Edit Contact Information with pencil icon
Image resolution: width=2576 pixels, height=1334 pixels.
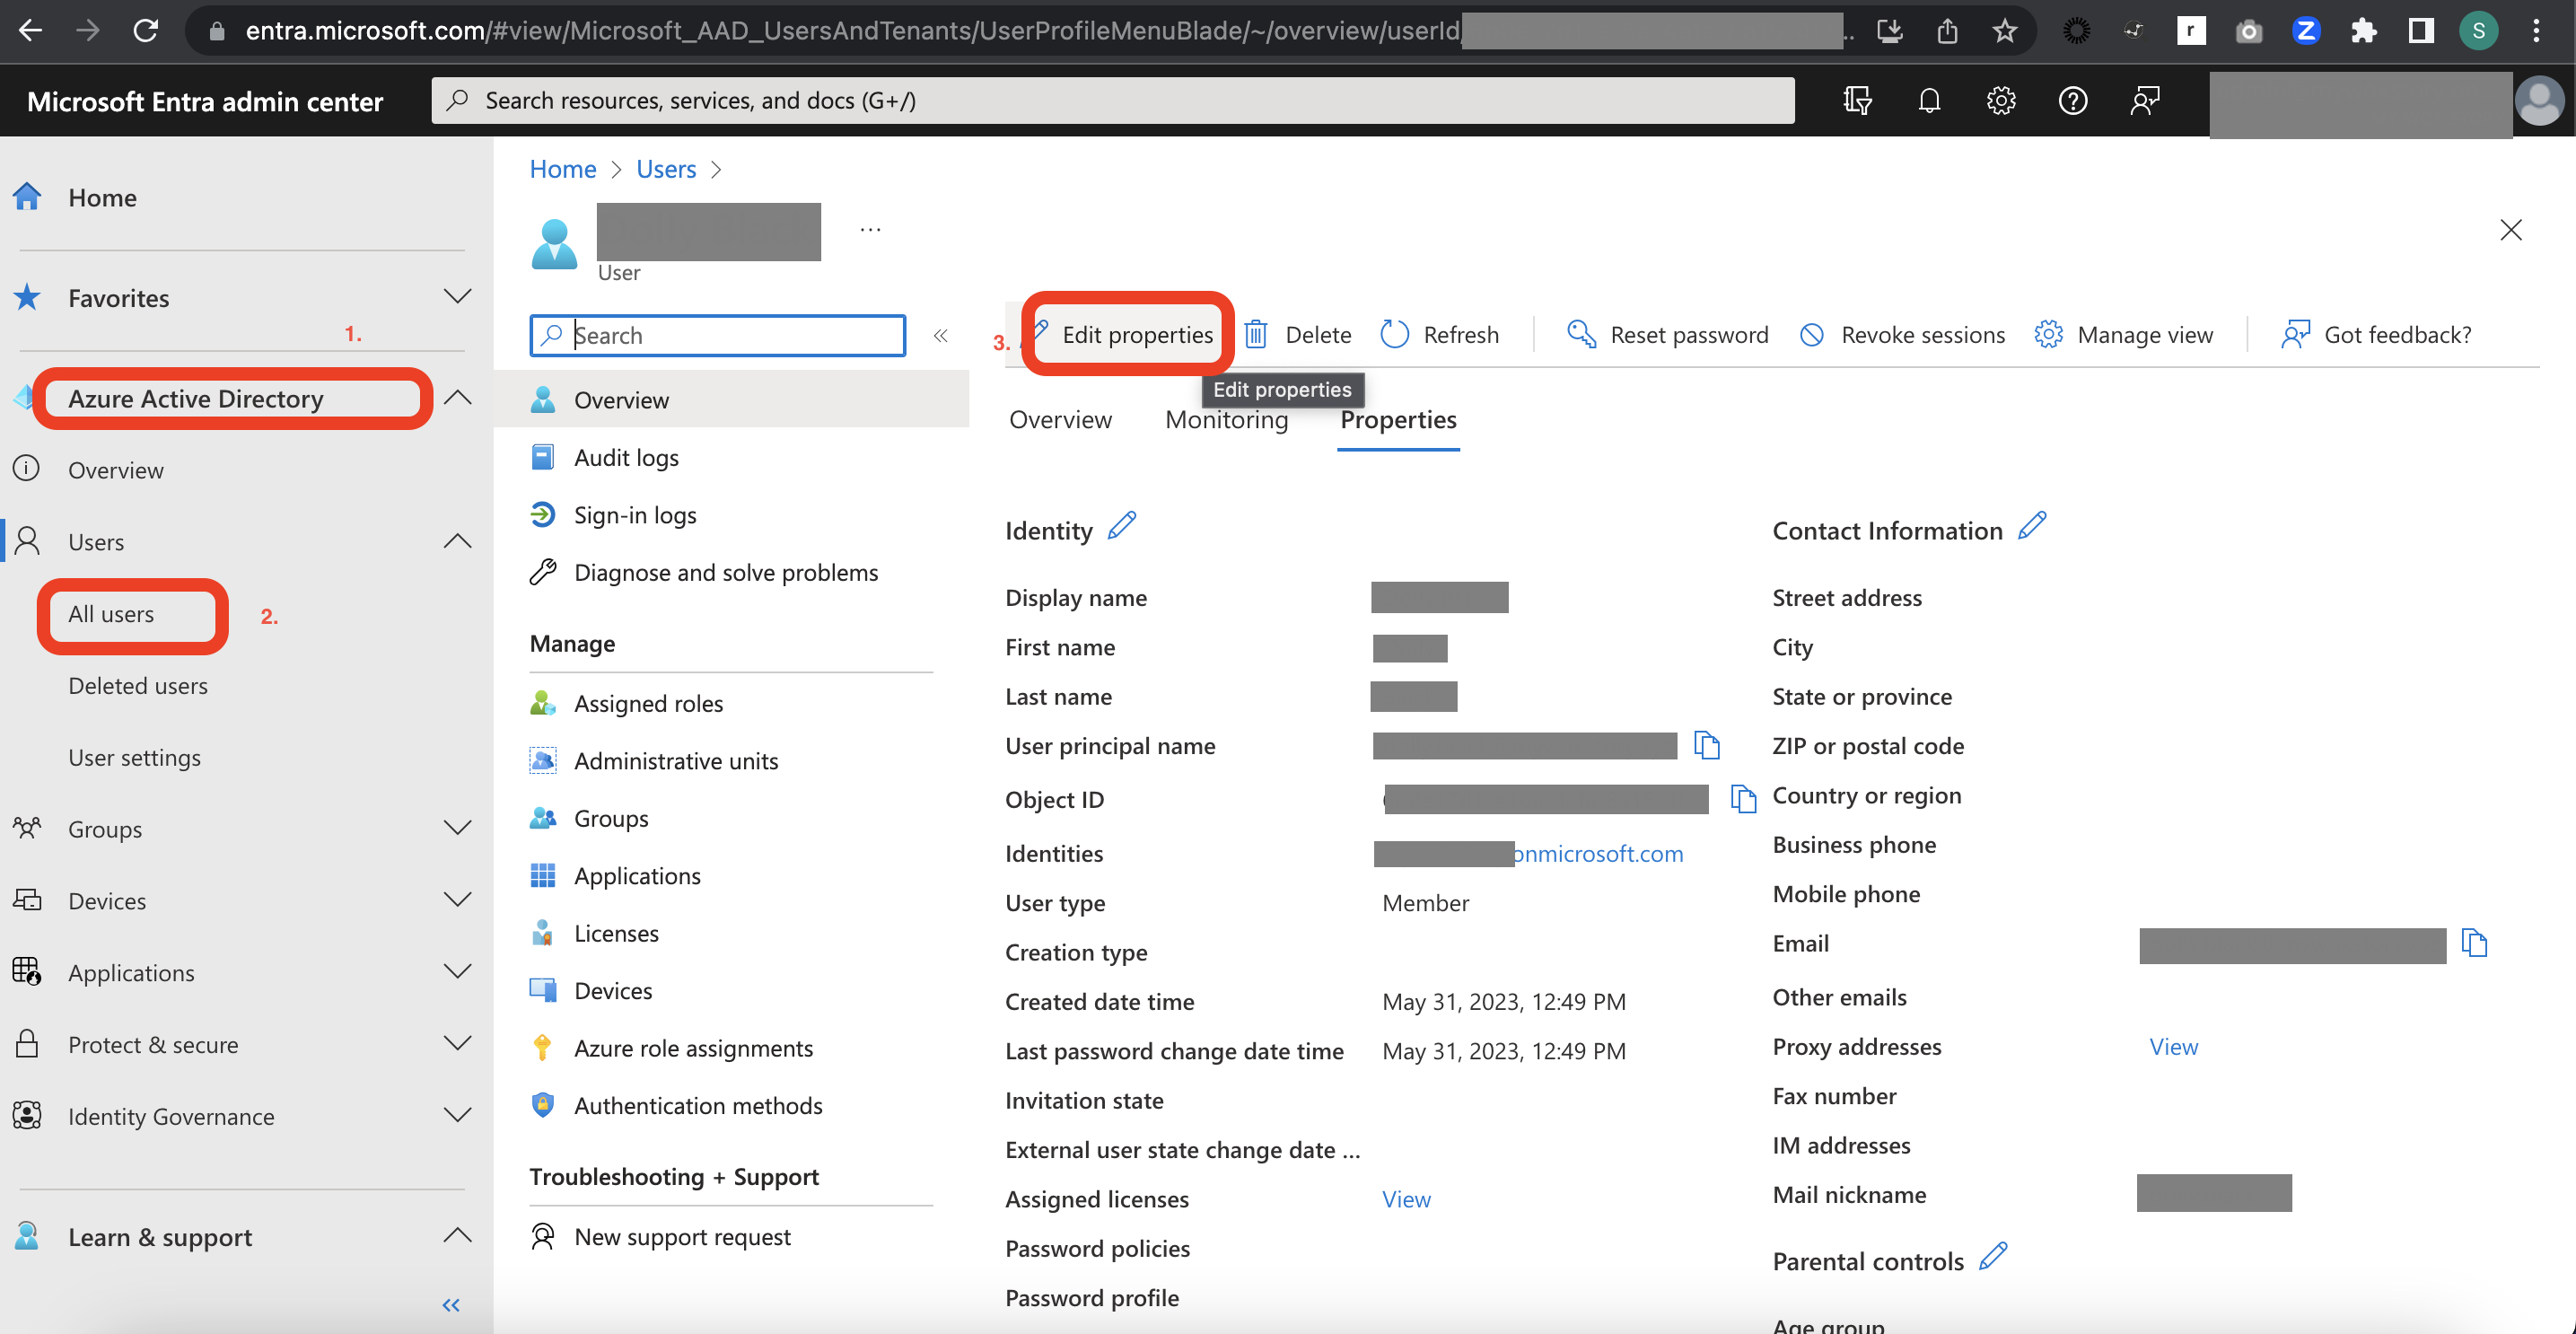2032,526
